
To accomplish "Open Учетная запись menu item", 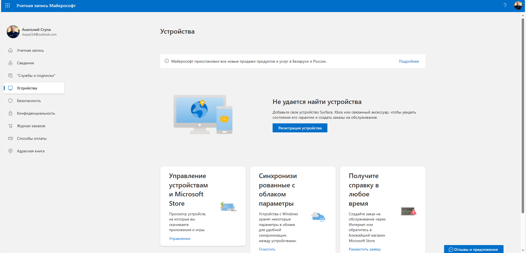I will (x=34, y=50).
